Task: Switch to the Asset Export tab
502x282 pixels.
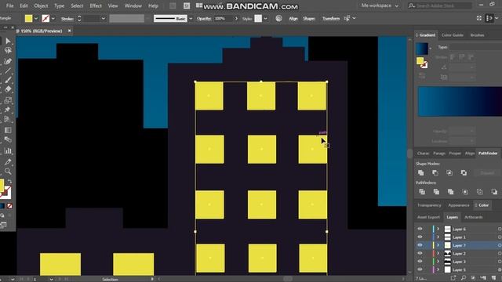Action: pos(428,217)
